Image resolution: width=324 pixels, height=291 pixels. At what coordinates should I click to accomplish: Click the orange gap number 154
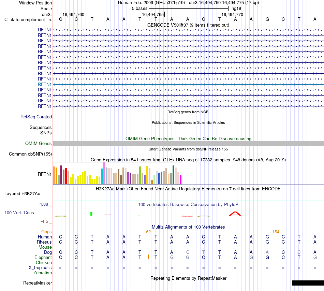point(276,232)
